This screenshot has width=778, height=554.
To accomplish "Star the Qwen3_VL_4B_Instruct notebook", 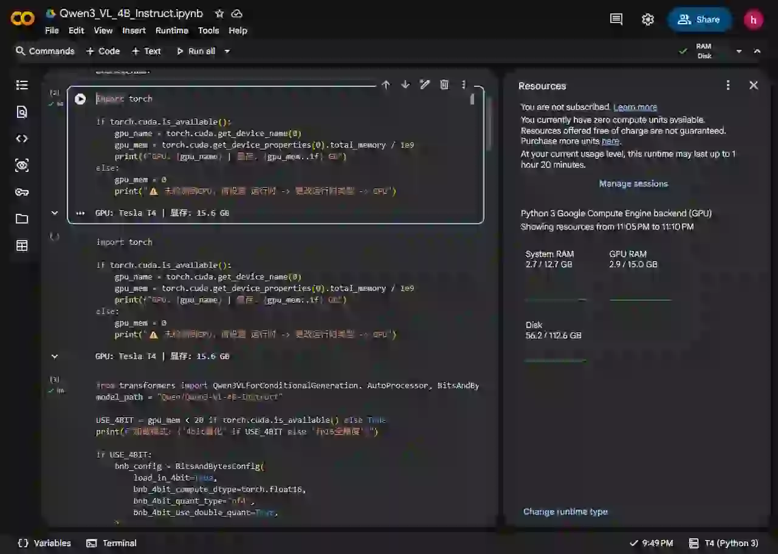I will [x=219, y=13].
